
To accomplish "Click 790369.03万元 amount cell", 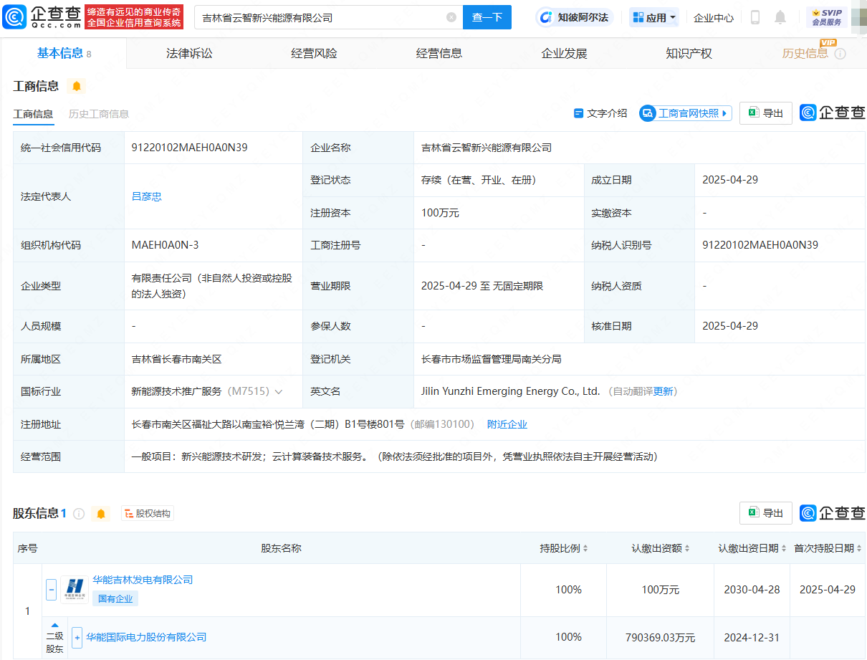I will click(x=660, y=637).
